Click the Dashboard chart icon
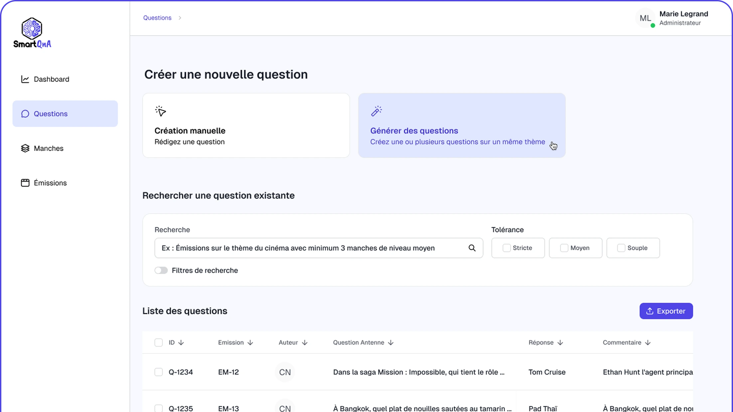The image size is (733, 412). [x=25, y=79]
